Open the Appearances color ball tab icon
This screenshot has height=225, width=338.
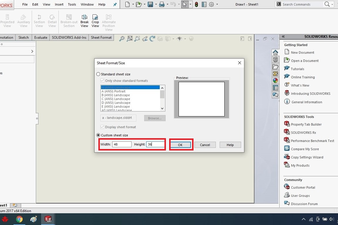point(275,81)
